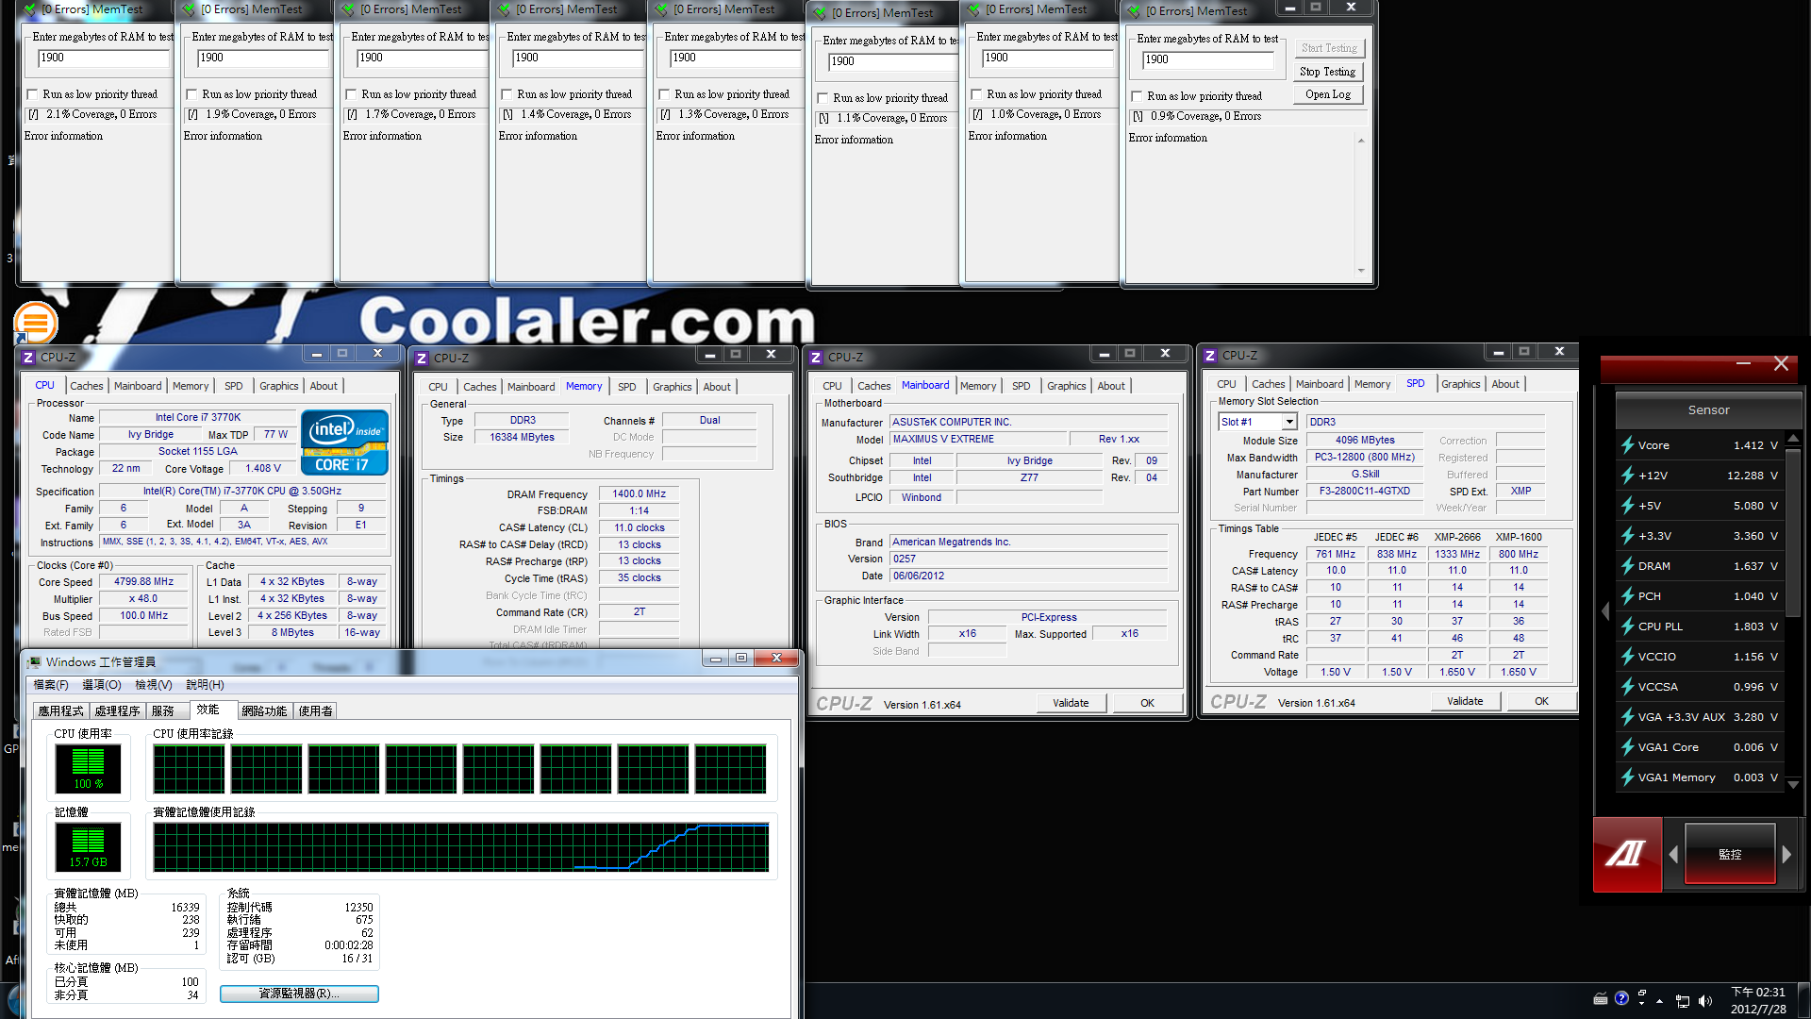Open the Graphics tab in the Memory timings CPU-Z window
Viewport: 1811px width, 1019px height.
point(673,387)
